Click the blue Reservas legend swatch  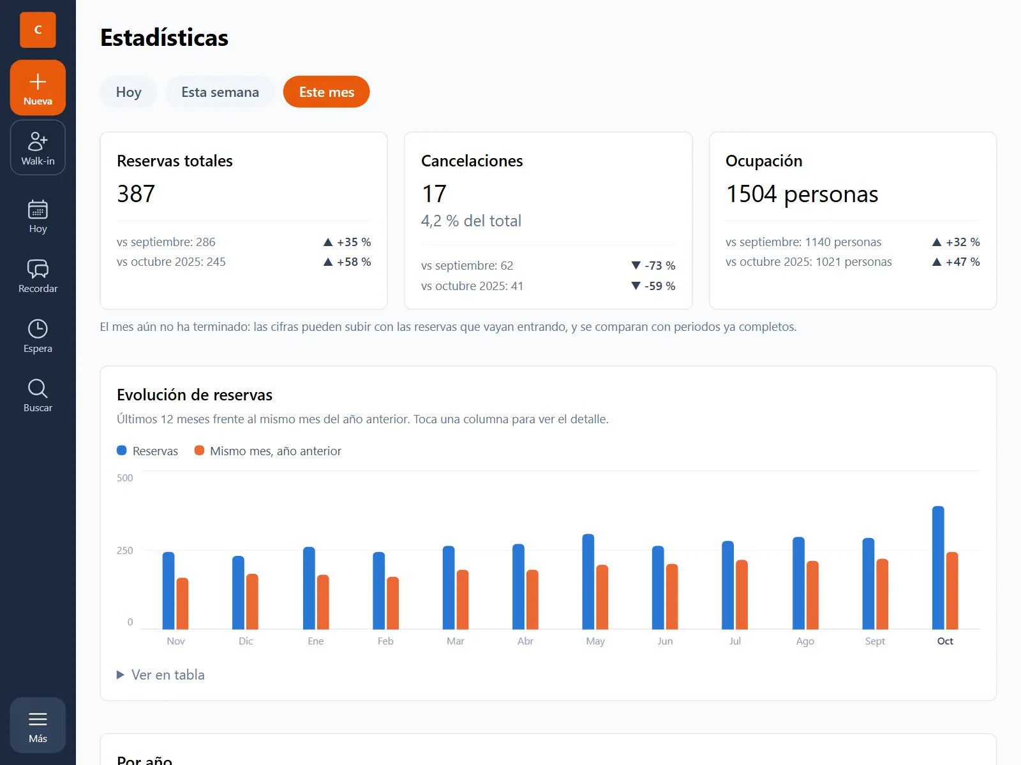pyautogui.click(x=122, y=450)
